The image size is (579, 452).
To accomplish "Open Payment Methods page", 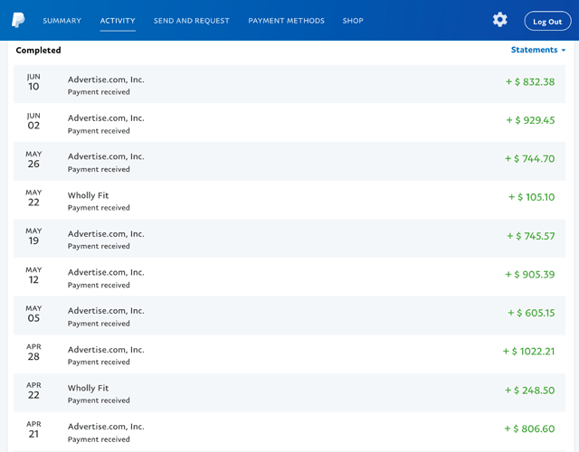I will (x=286, y=21).
